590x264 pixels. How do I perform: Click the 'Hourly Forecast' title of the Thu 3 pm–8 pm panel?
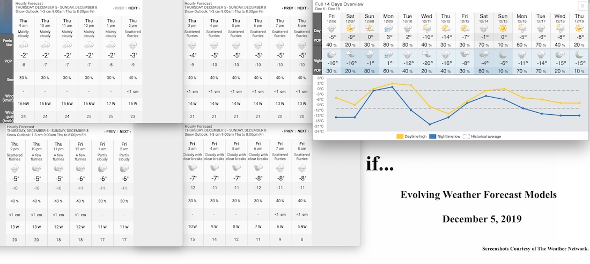pos(197,3)
